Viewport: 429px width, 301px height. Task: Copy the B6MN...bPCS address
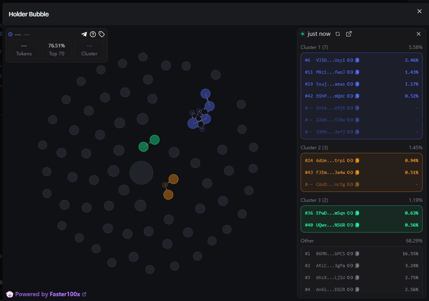357,254
